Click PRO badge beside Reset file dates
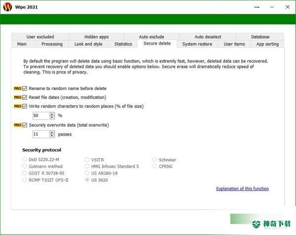 click(x=18, y=97)
